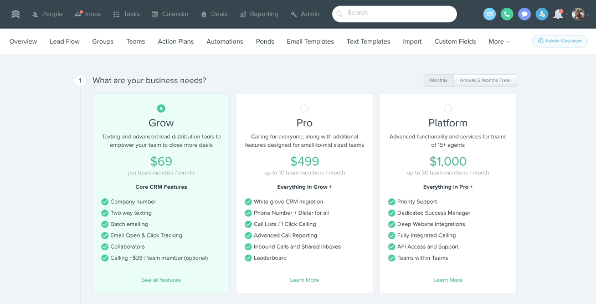Expand the chevron beside the notification bell
Viewport: 596px width, 304px height.
point(567,15)
